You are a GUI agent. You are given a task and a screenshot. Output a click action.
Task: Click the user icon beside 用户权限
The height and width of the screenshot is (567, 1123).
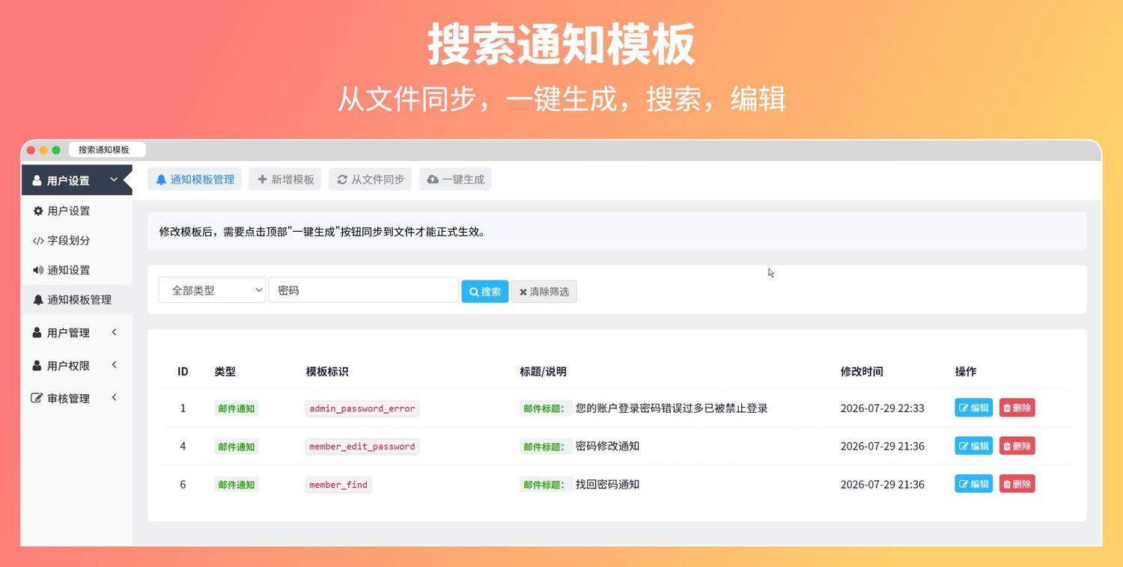(x=37, y=366)
